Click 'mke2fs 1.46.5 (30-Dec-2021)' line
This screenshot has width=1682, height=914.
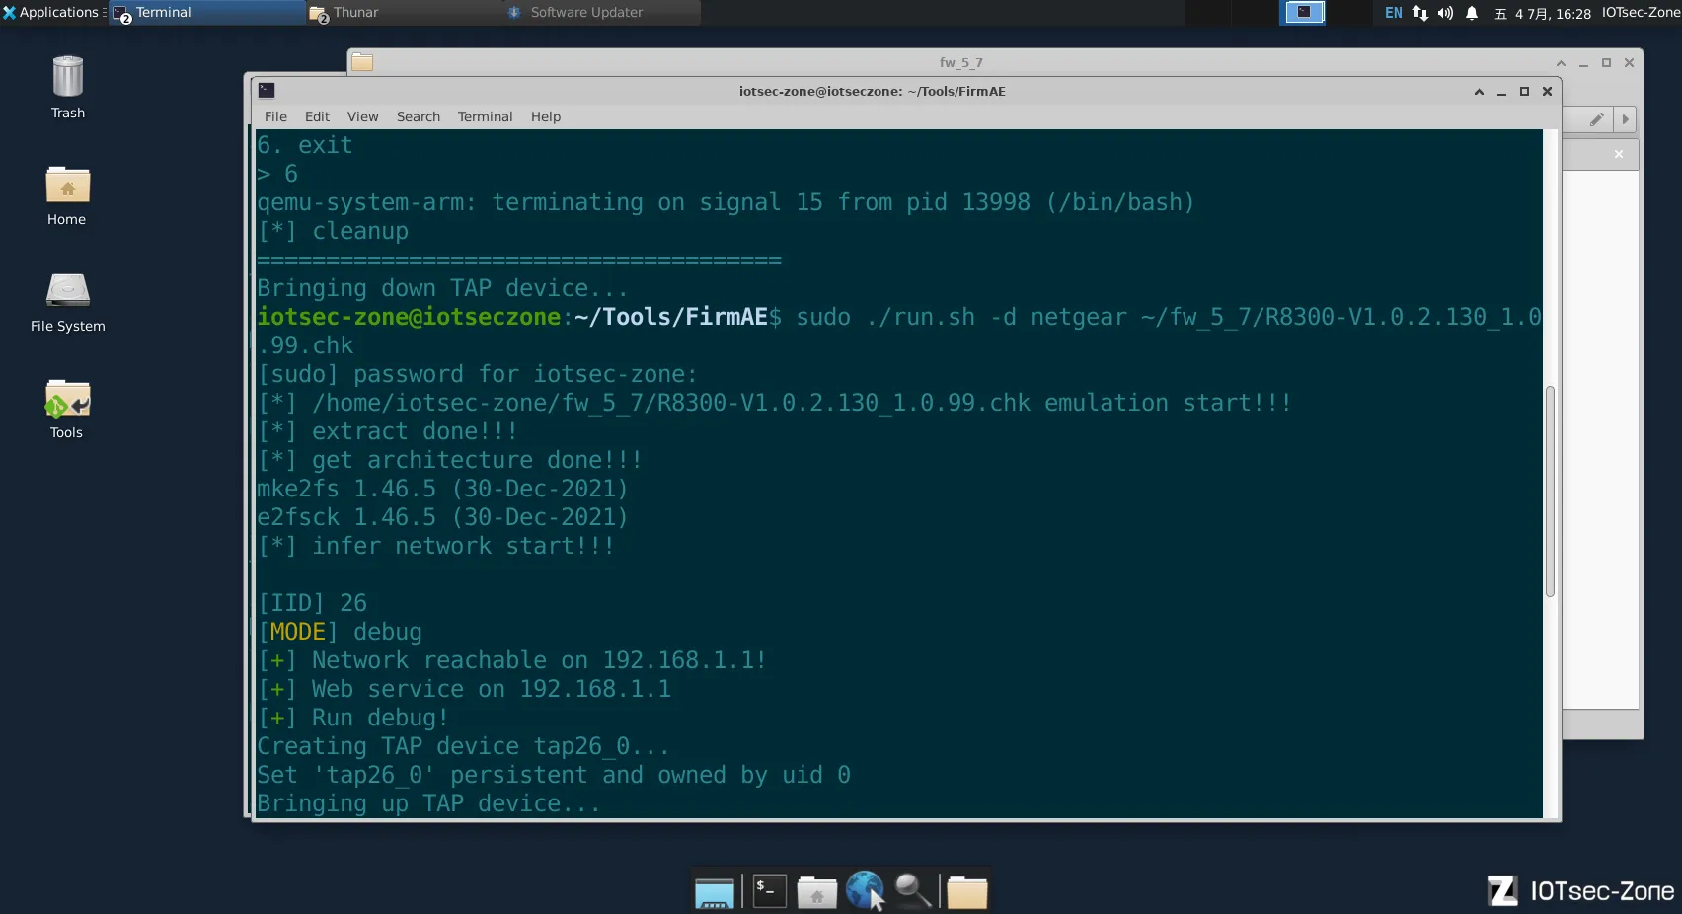(442, 489)
